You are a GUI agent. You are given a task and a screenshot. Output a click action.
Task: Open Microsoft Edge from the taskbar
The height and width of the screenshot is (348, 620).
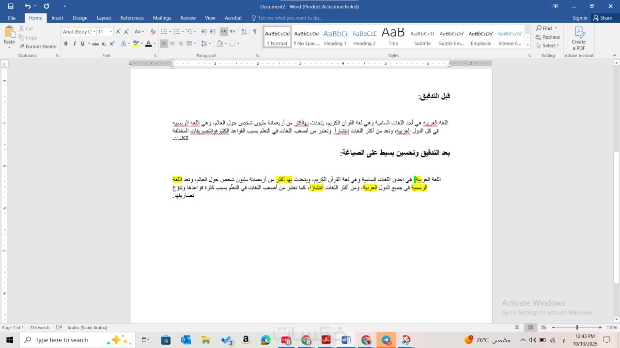pos(266,340)
